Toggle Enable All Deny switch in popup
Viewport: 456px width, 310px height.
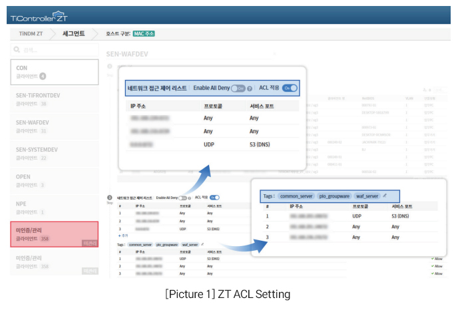point(238,88)
